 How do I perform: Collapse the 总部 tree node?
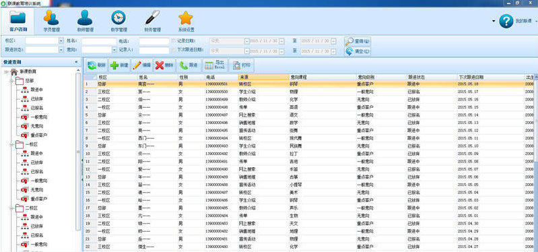tap(11, 81)
